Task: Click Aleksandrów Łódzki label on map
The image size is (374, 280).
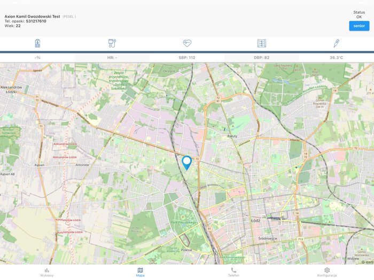Action: (11, 90)
